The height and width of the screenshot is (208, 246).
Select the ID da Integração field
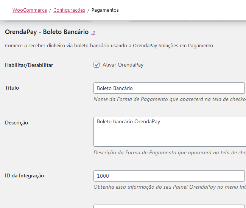pos(169,176)
